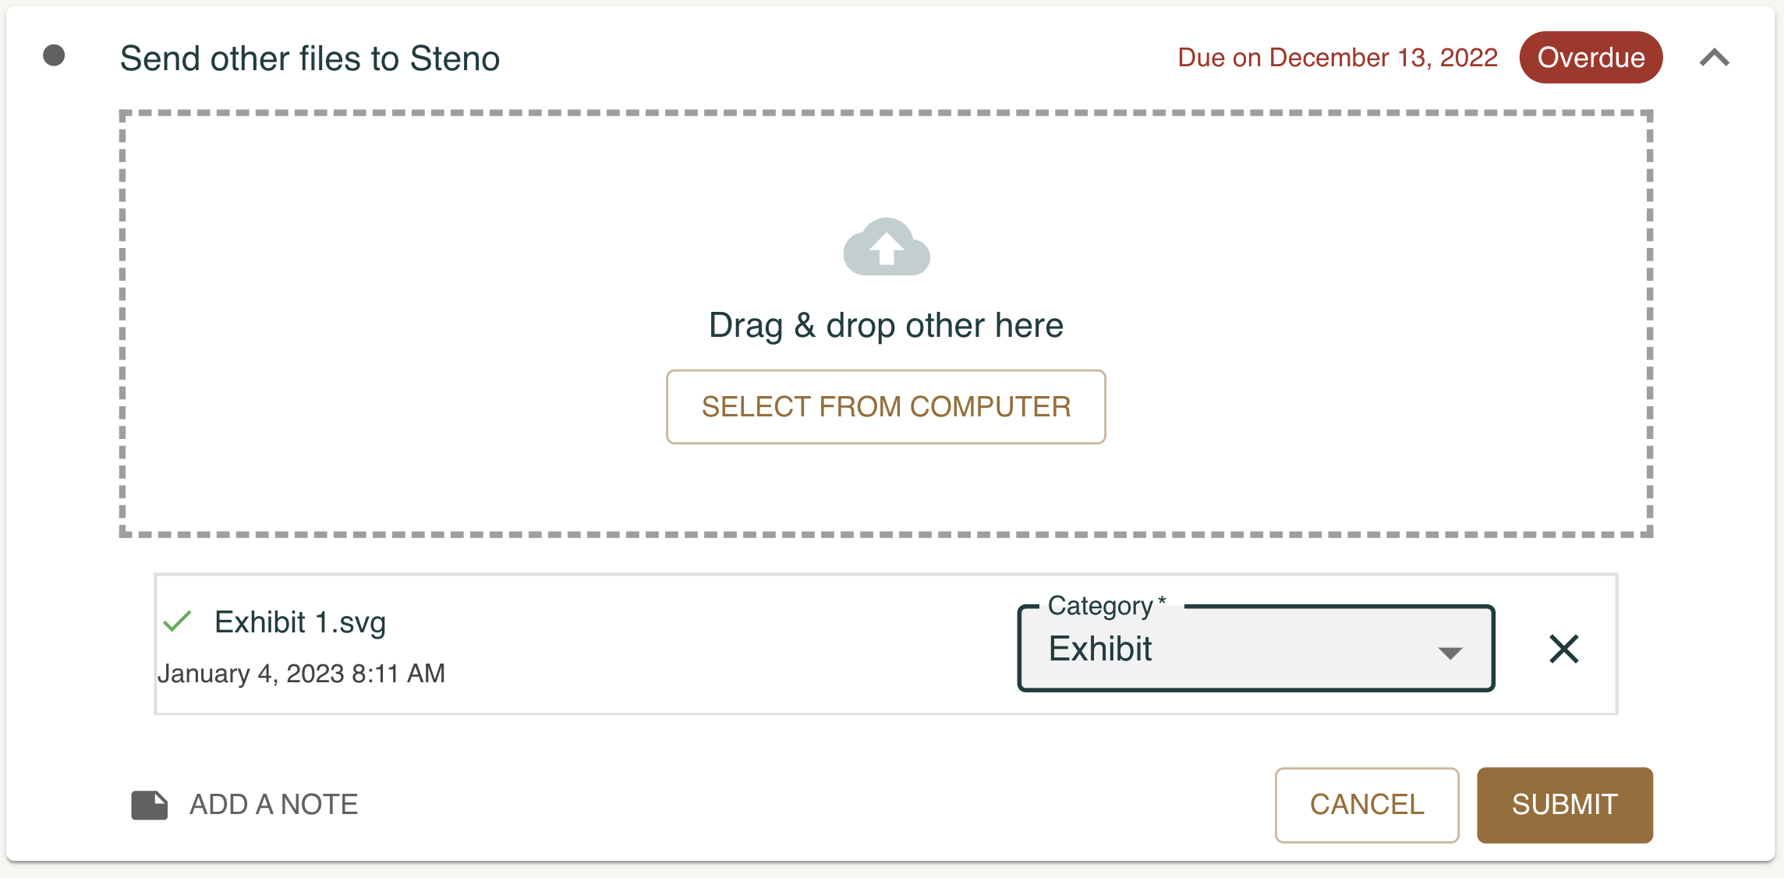The height and width of the screenshot is (878, 1784).
Task: Click the note icon beside Add a Note
Action: (x=149, y=805)
